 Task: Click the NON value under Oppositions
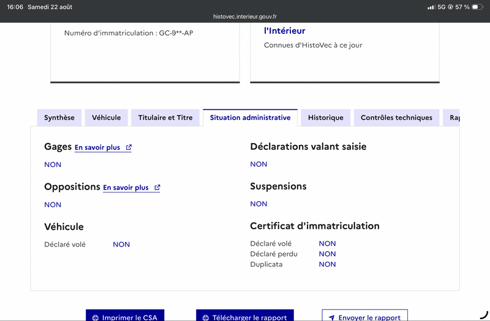coord(53,205)
